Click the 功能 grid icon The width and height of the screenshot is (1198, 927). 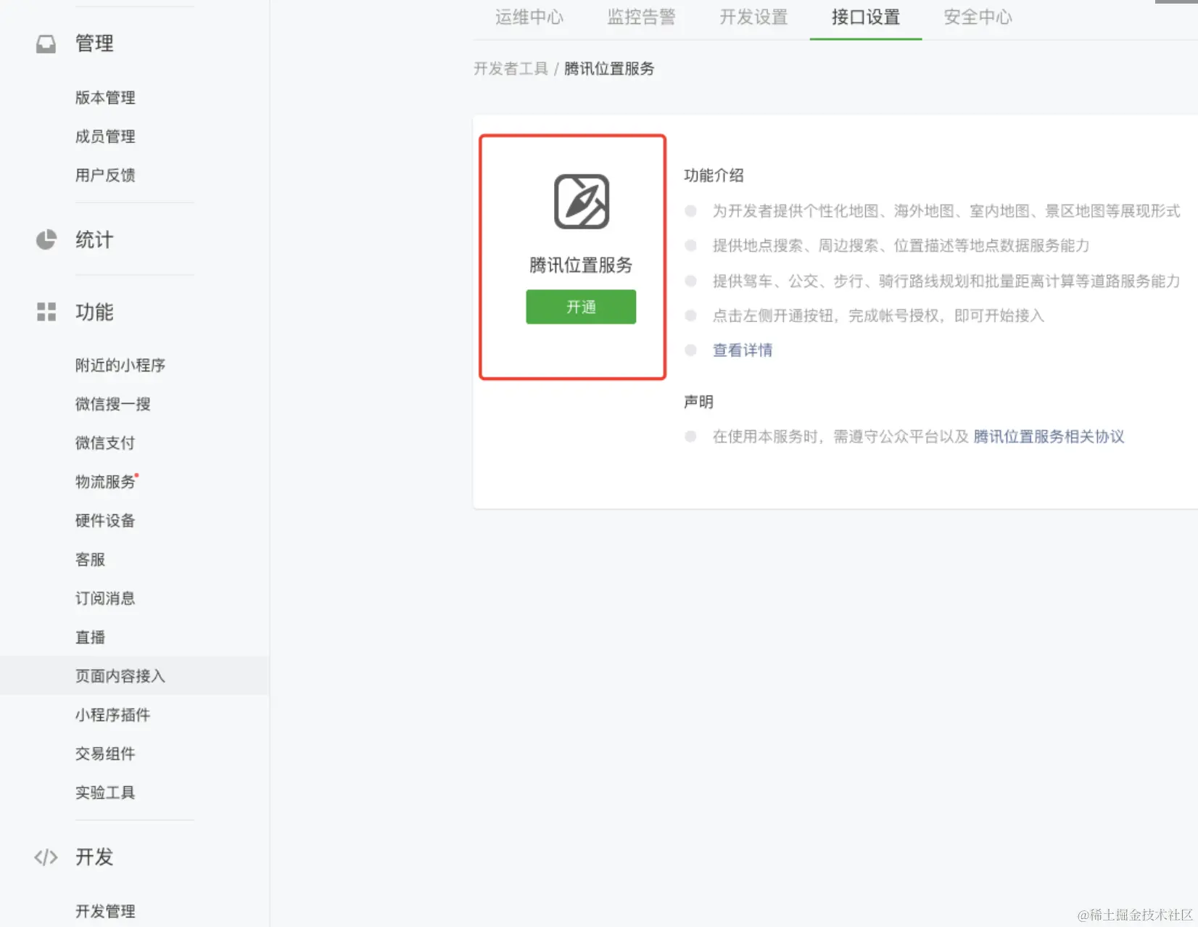46,312
